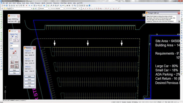183x103 pixels.
Task: Click the circle-center snap icon
Action: [90, 9]
